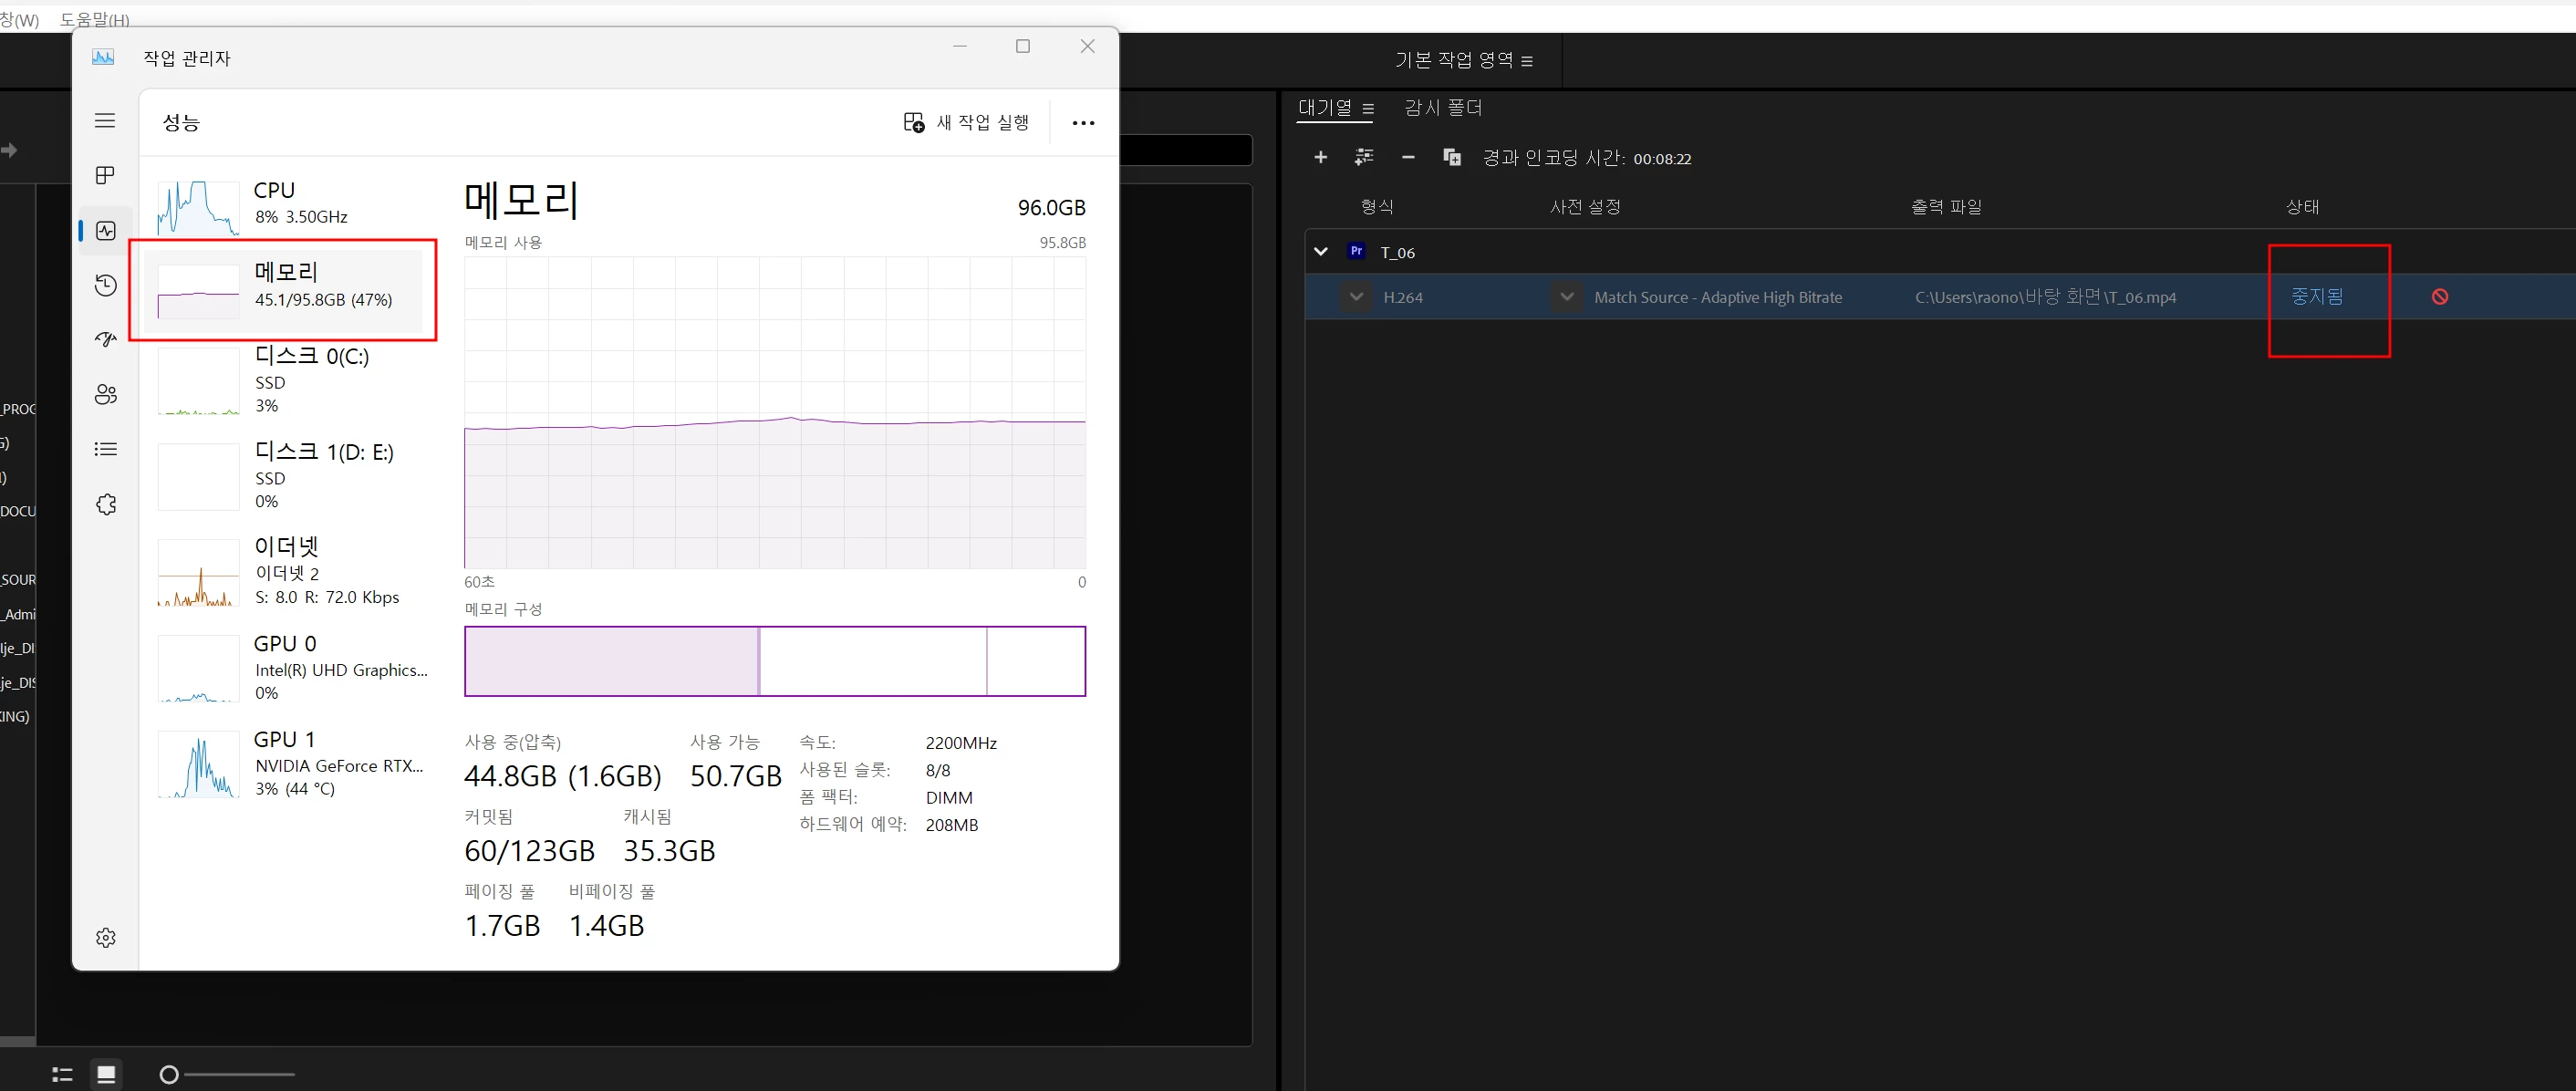Collapse the T_06 queue item
Image resolution: width=2576 pixels, height=1091 pixels.
pyautogui.click(x=1320, y=252)
